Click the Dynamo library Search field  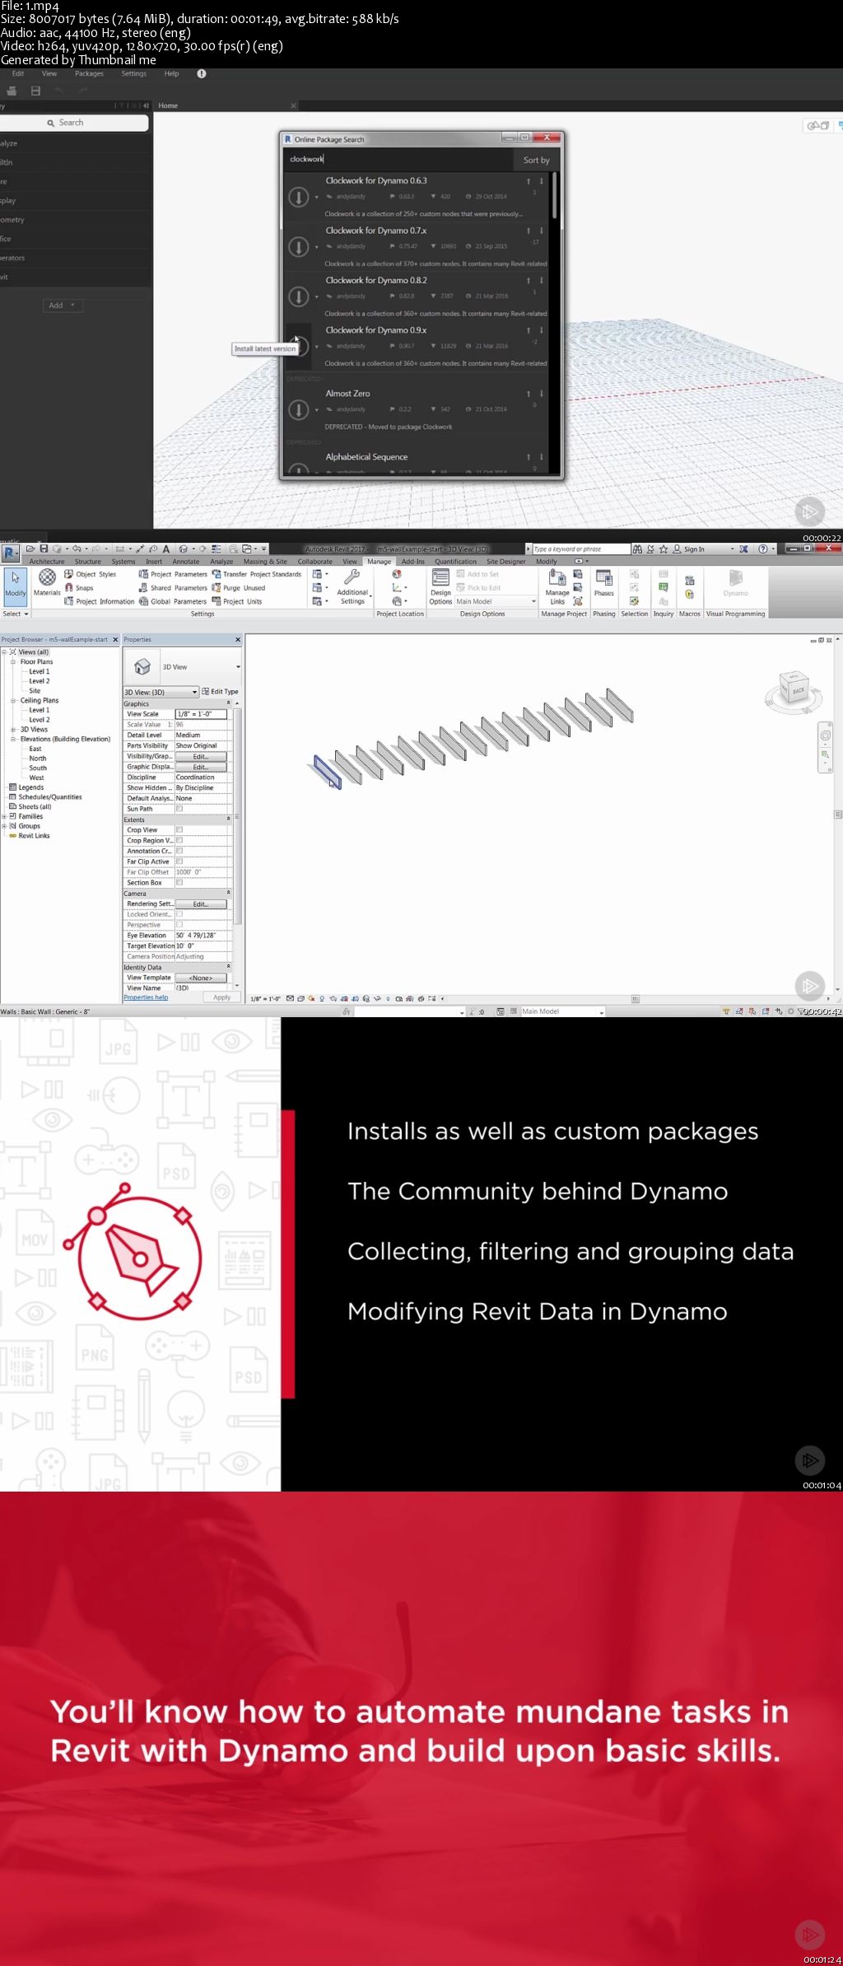click(72, 123)
